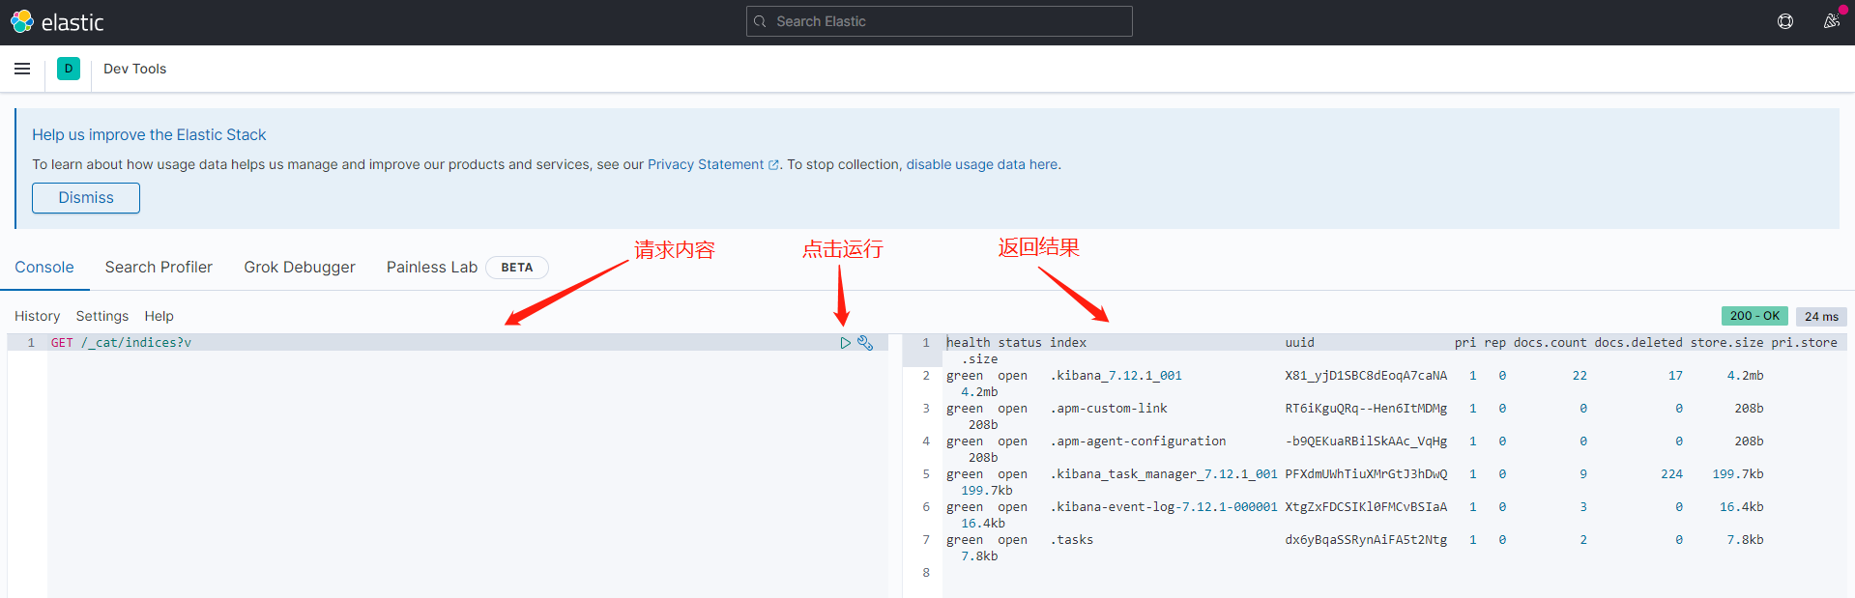The height and width of the screenshot is (598, 1855).
Task: Click uuid X81_yjD1SBC8dEoqA7caNA
Action: 1366,376
